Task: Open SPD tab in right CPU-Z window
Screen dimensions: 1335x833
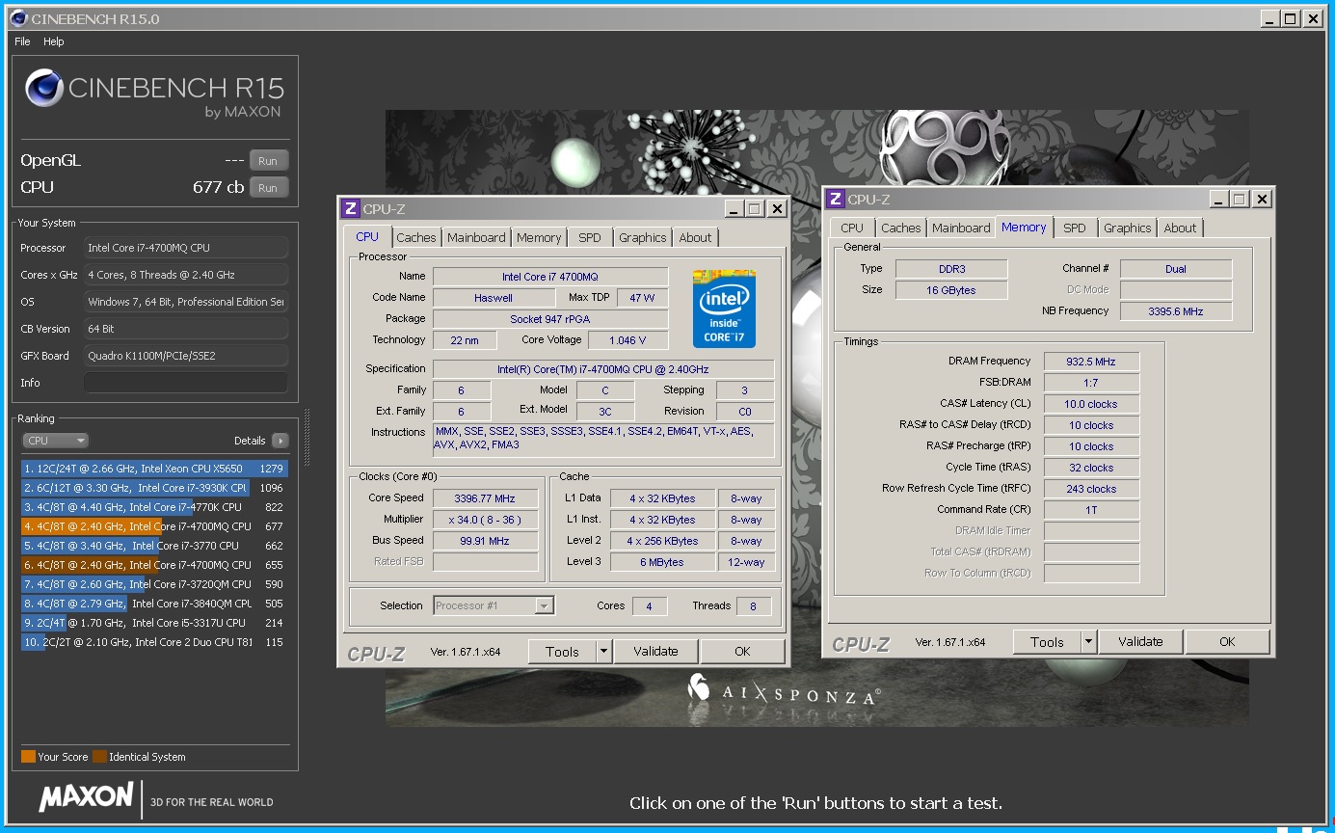Action: [1075, 228]
